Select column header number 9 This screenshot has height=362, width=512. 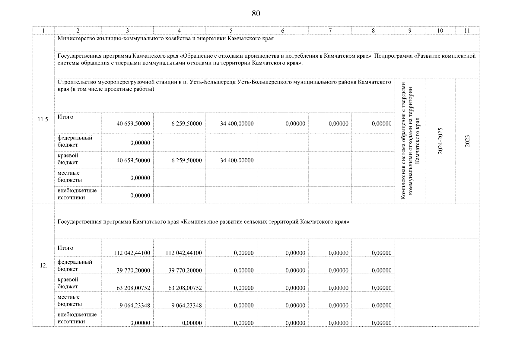tap(409, 30)
